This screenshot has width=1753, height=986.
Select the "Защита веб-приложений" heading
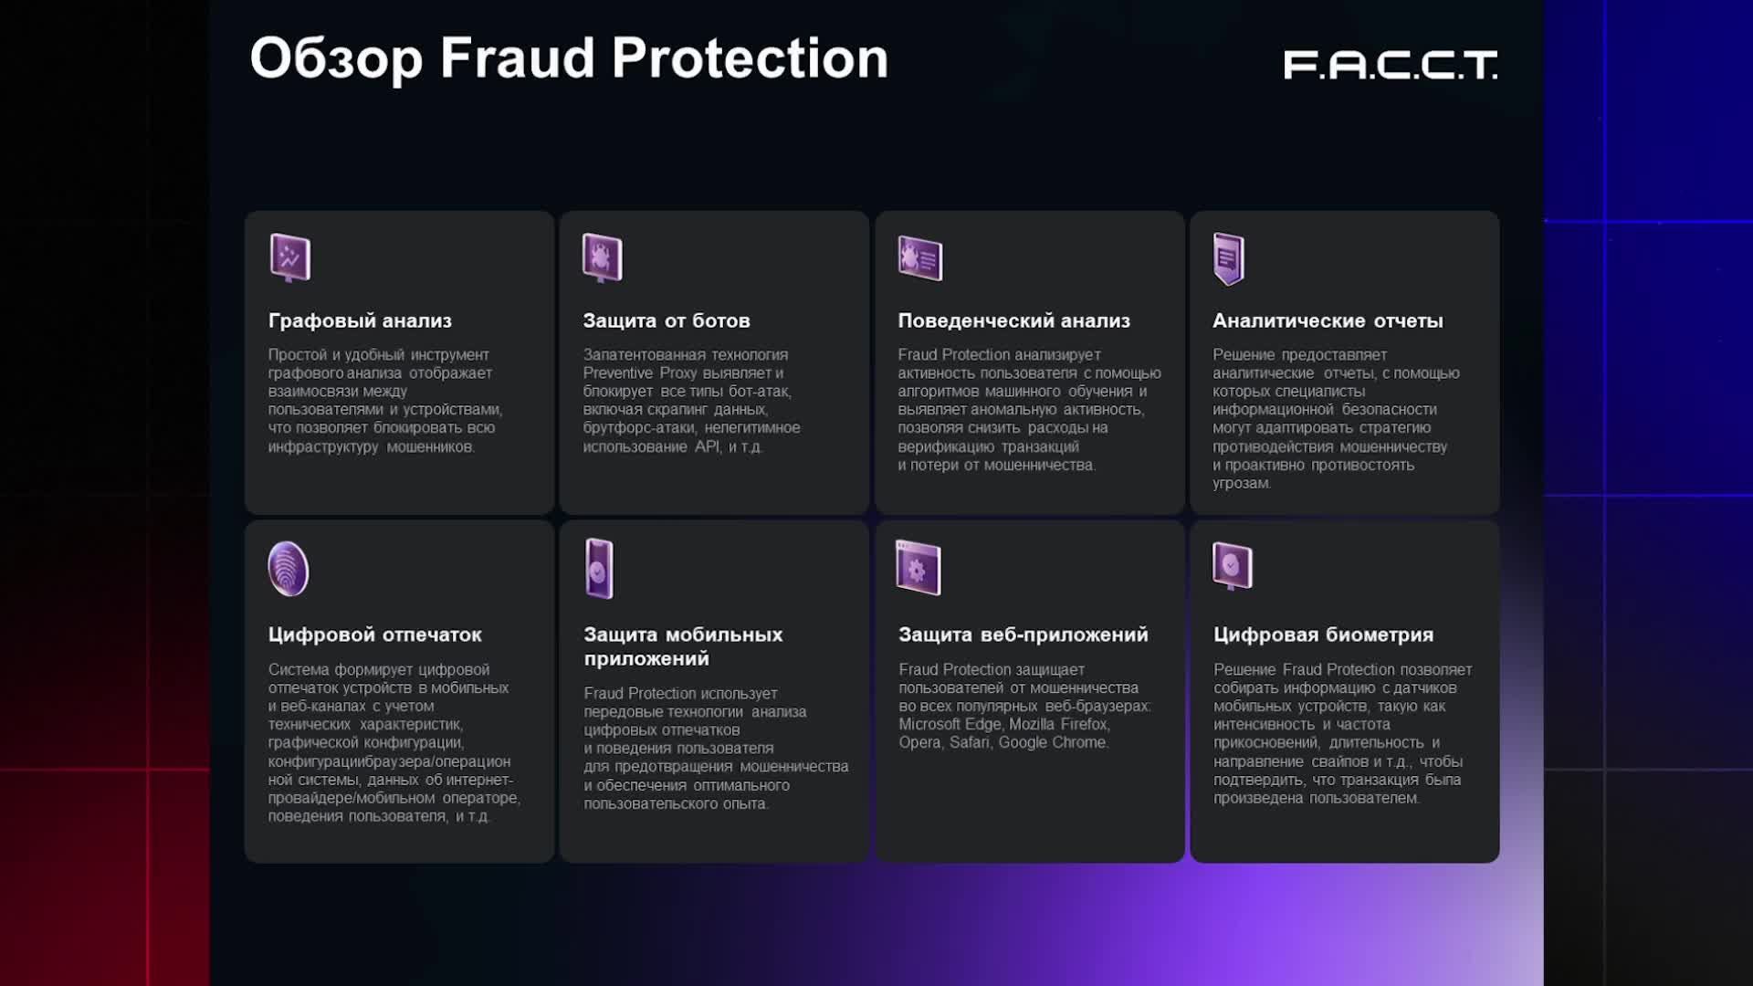coord(1023,635)
